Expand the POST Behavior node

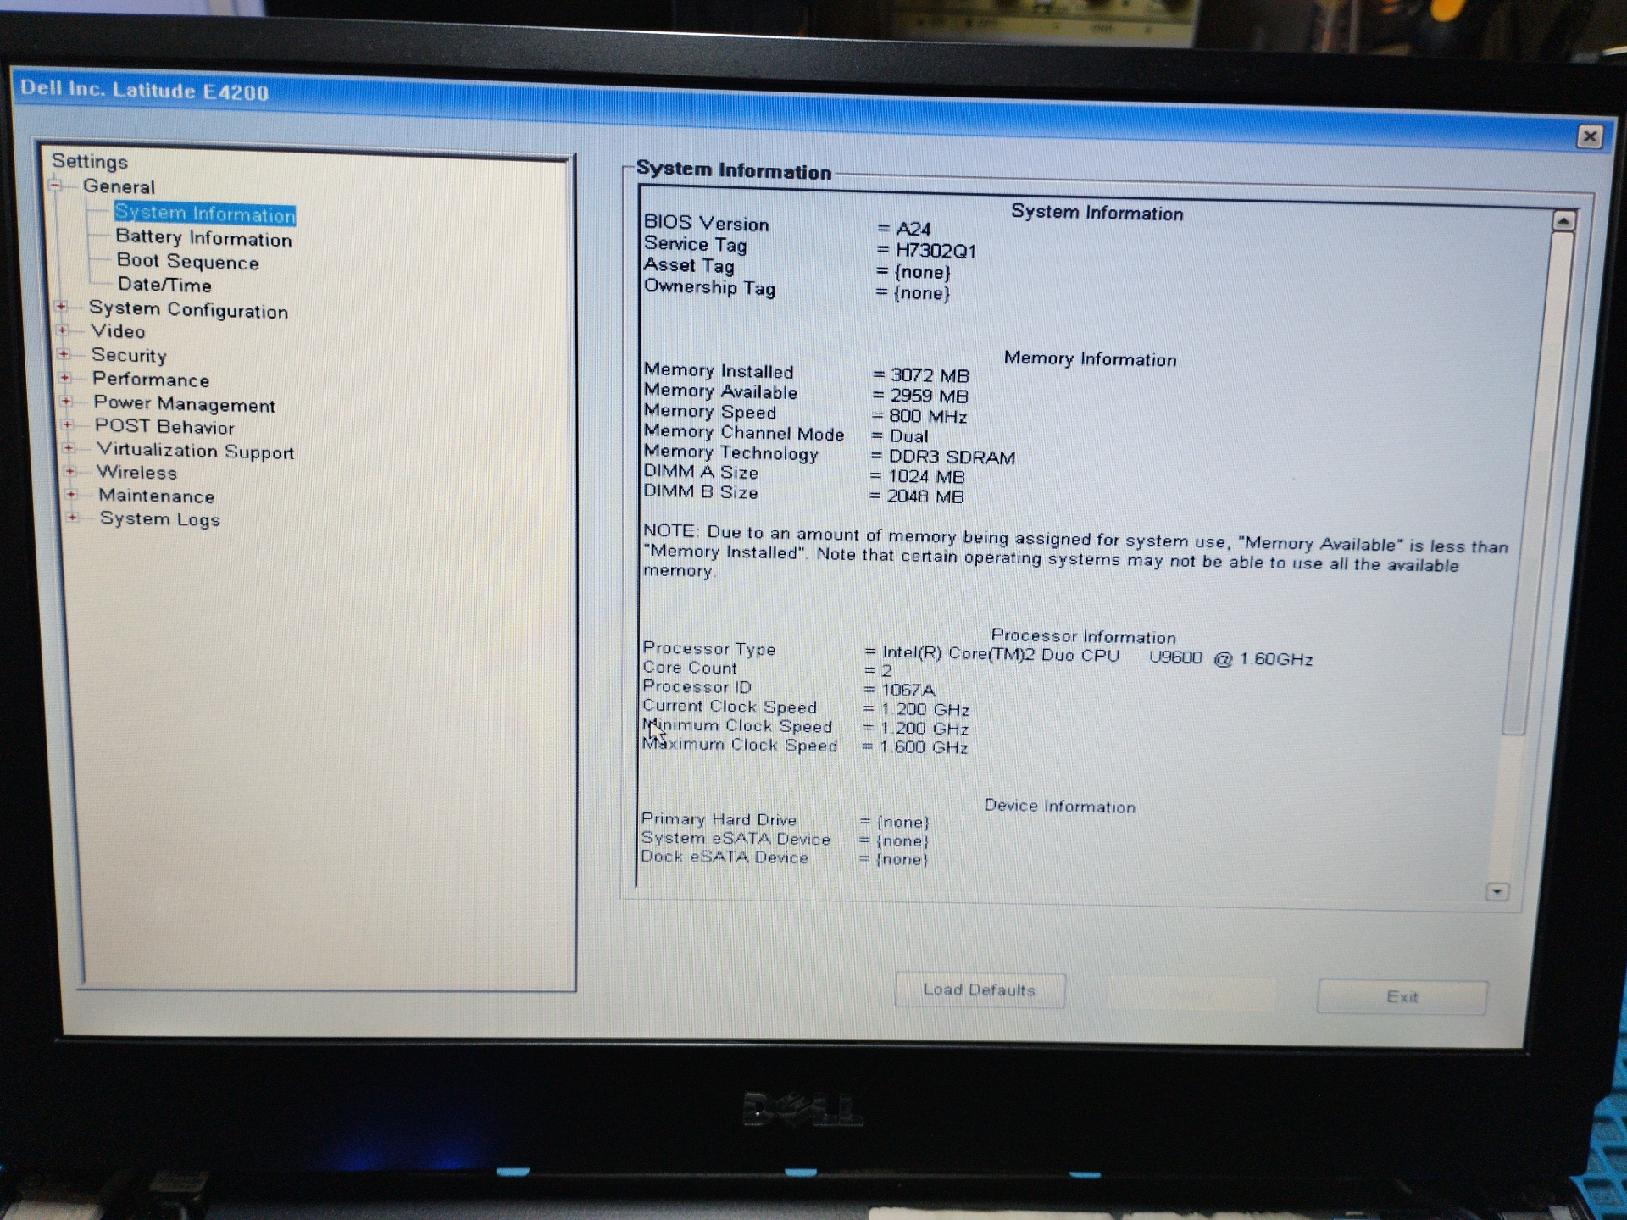[x=68, y=425]
